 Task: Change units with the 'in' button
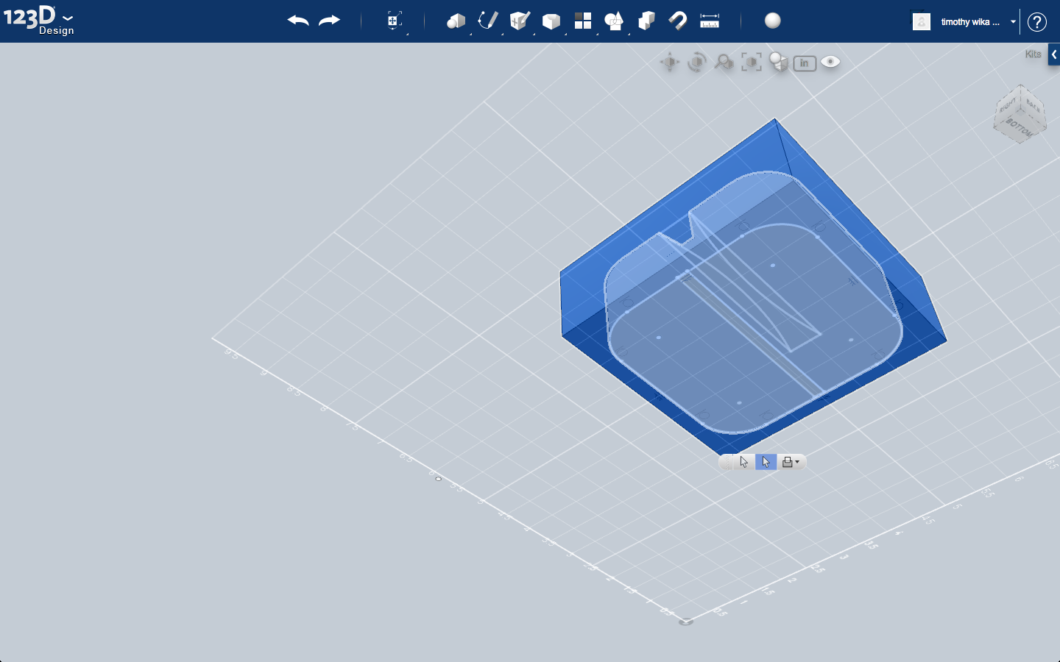pos(805,63)
